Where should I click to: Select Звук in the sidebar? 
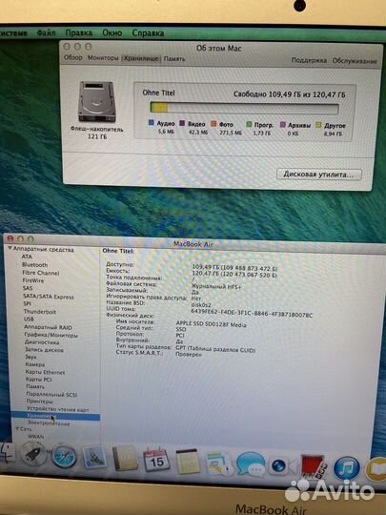point(30,358)
